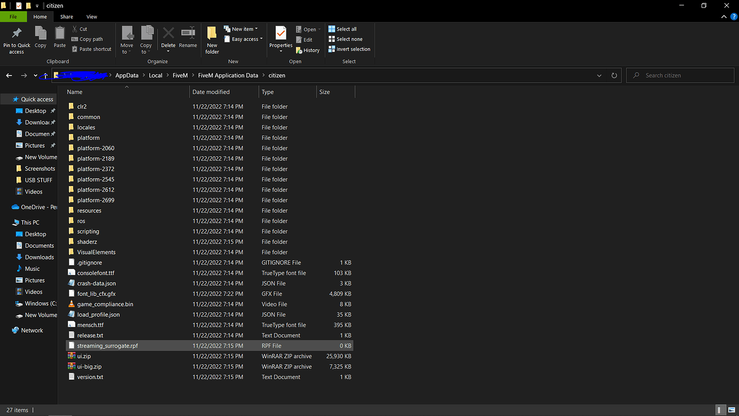Switch to large icons view in status bar

[731, 410]
